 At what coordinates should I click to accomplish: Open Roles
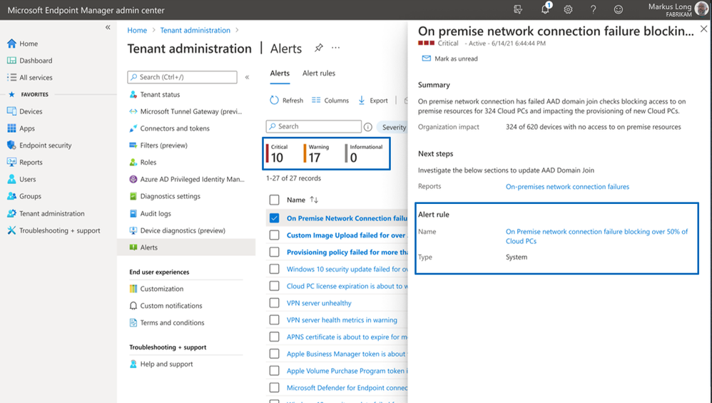pyautogui.click(x=143, y=162)
